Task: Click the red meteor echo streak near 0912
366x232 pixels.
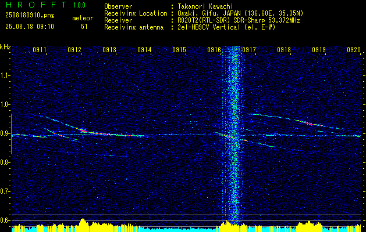Action: (86, 131)
